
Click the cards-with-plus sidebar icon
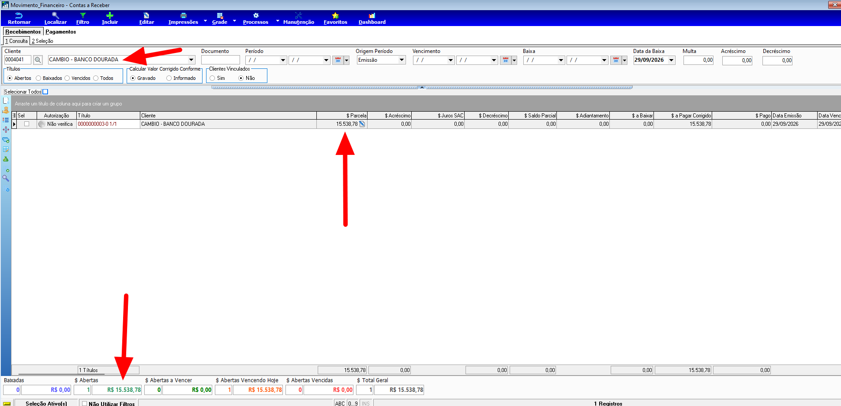(6, 139)
